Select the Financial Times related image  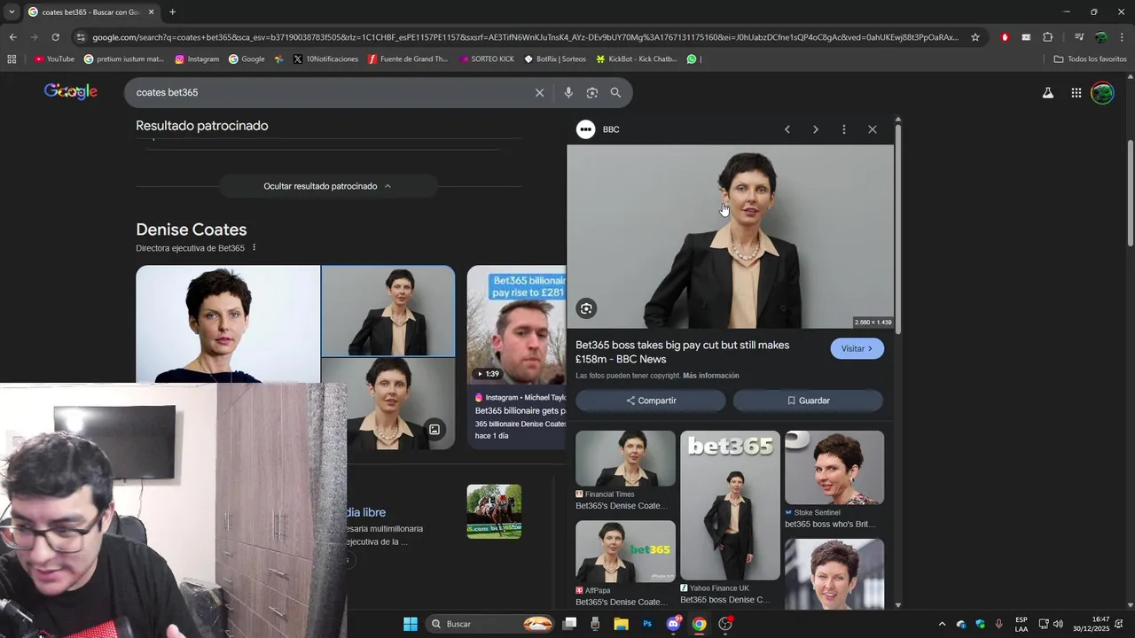point(625,458)
